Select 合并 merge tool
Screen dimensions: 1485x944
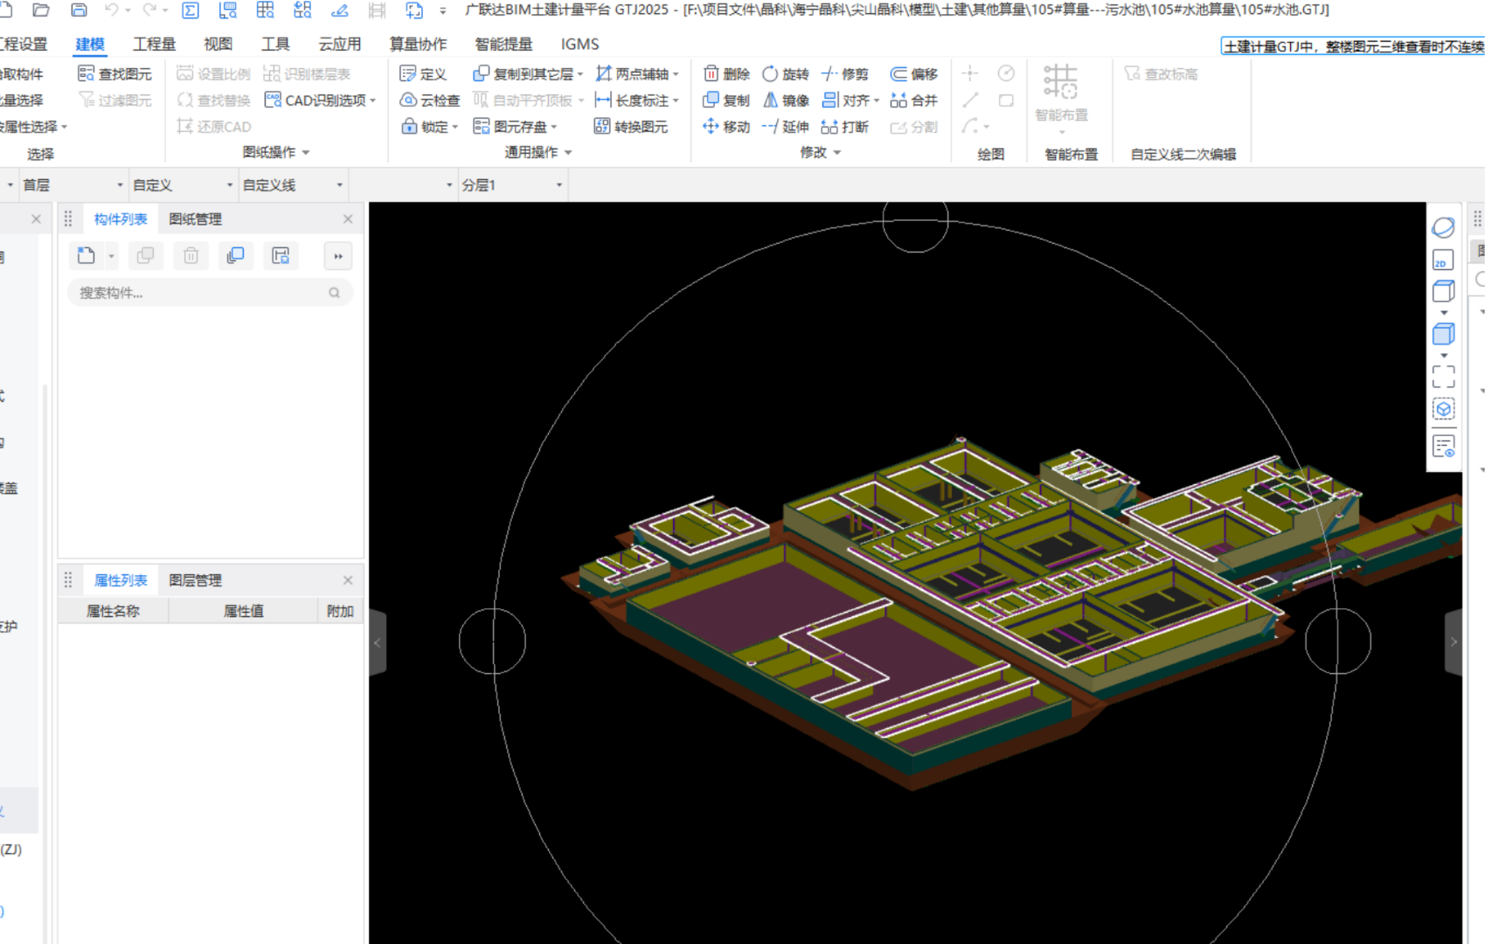[x=914, y=101]
